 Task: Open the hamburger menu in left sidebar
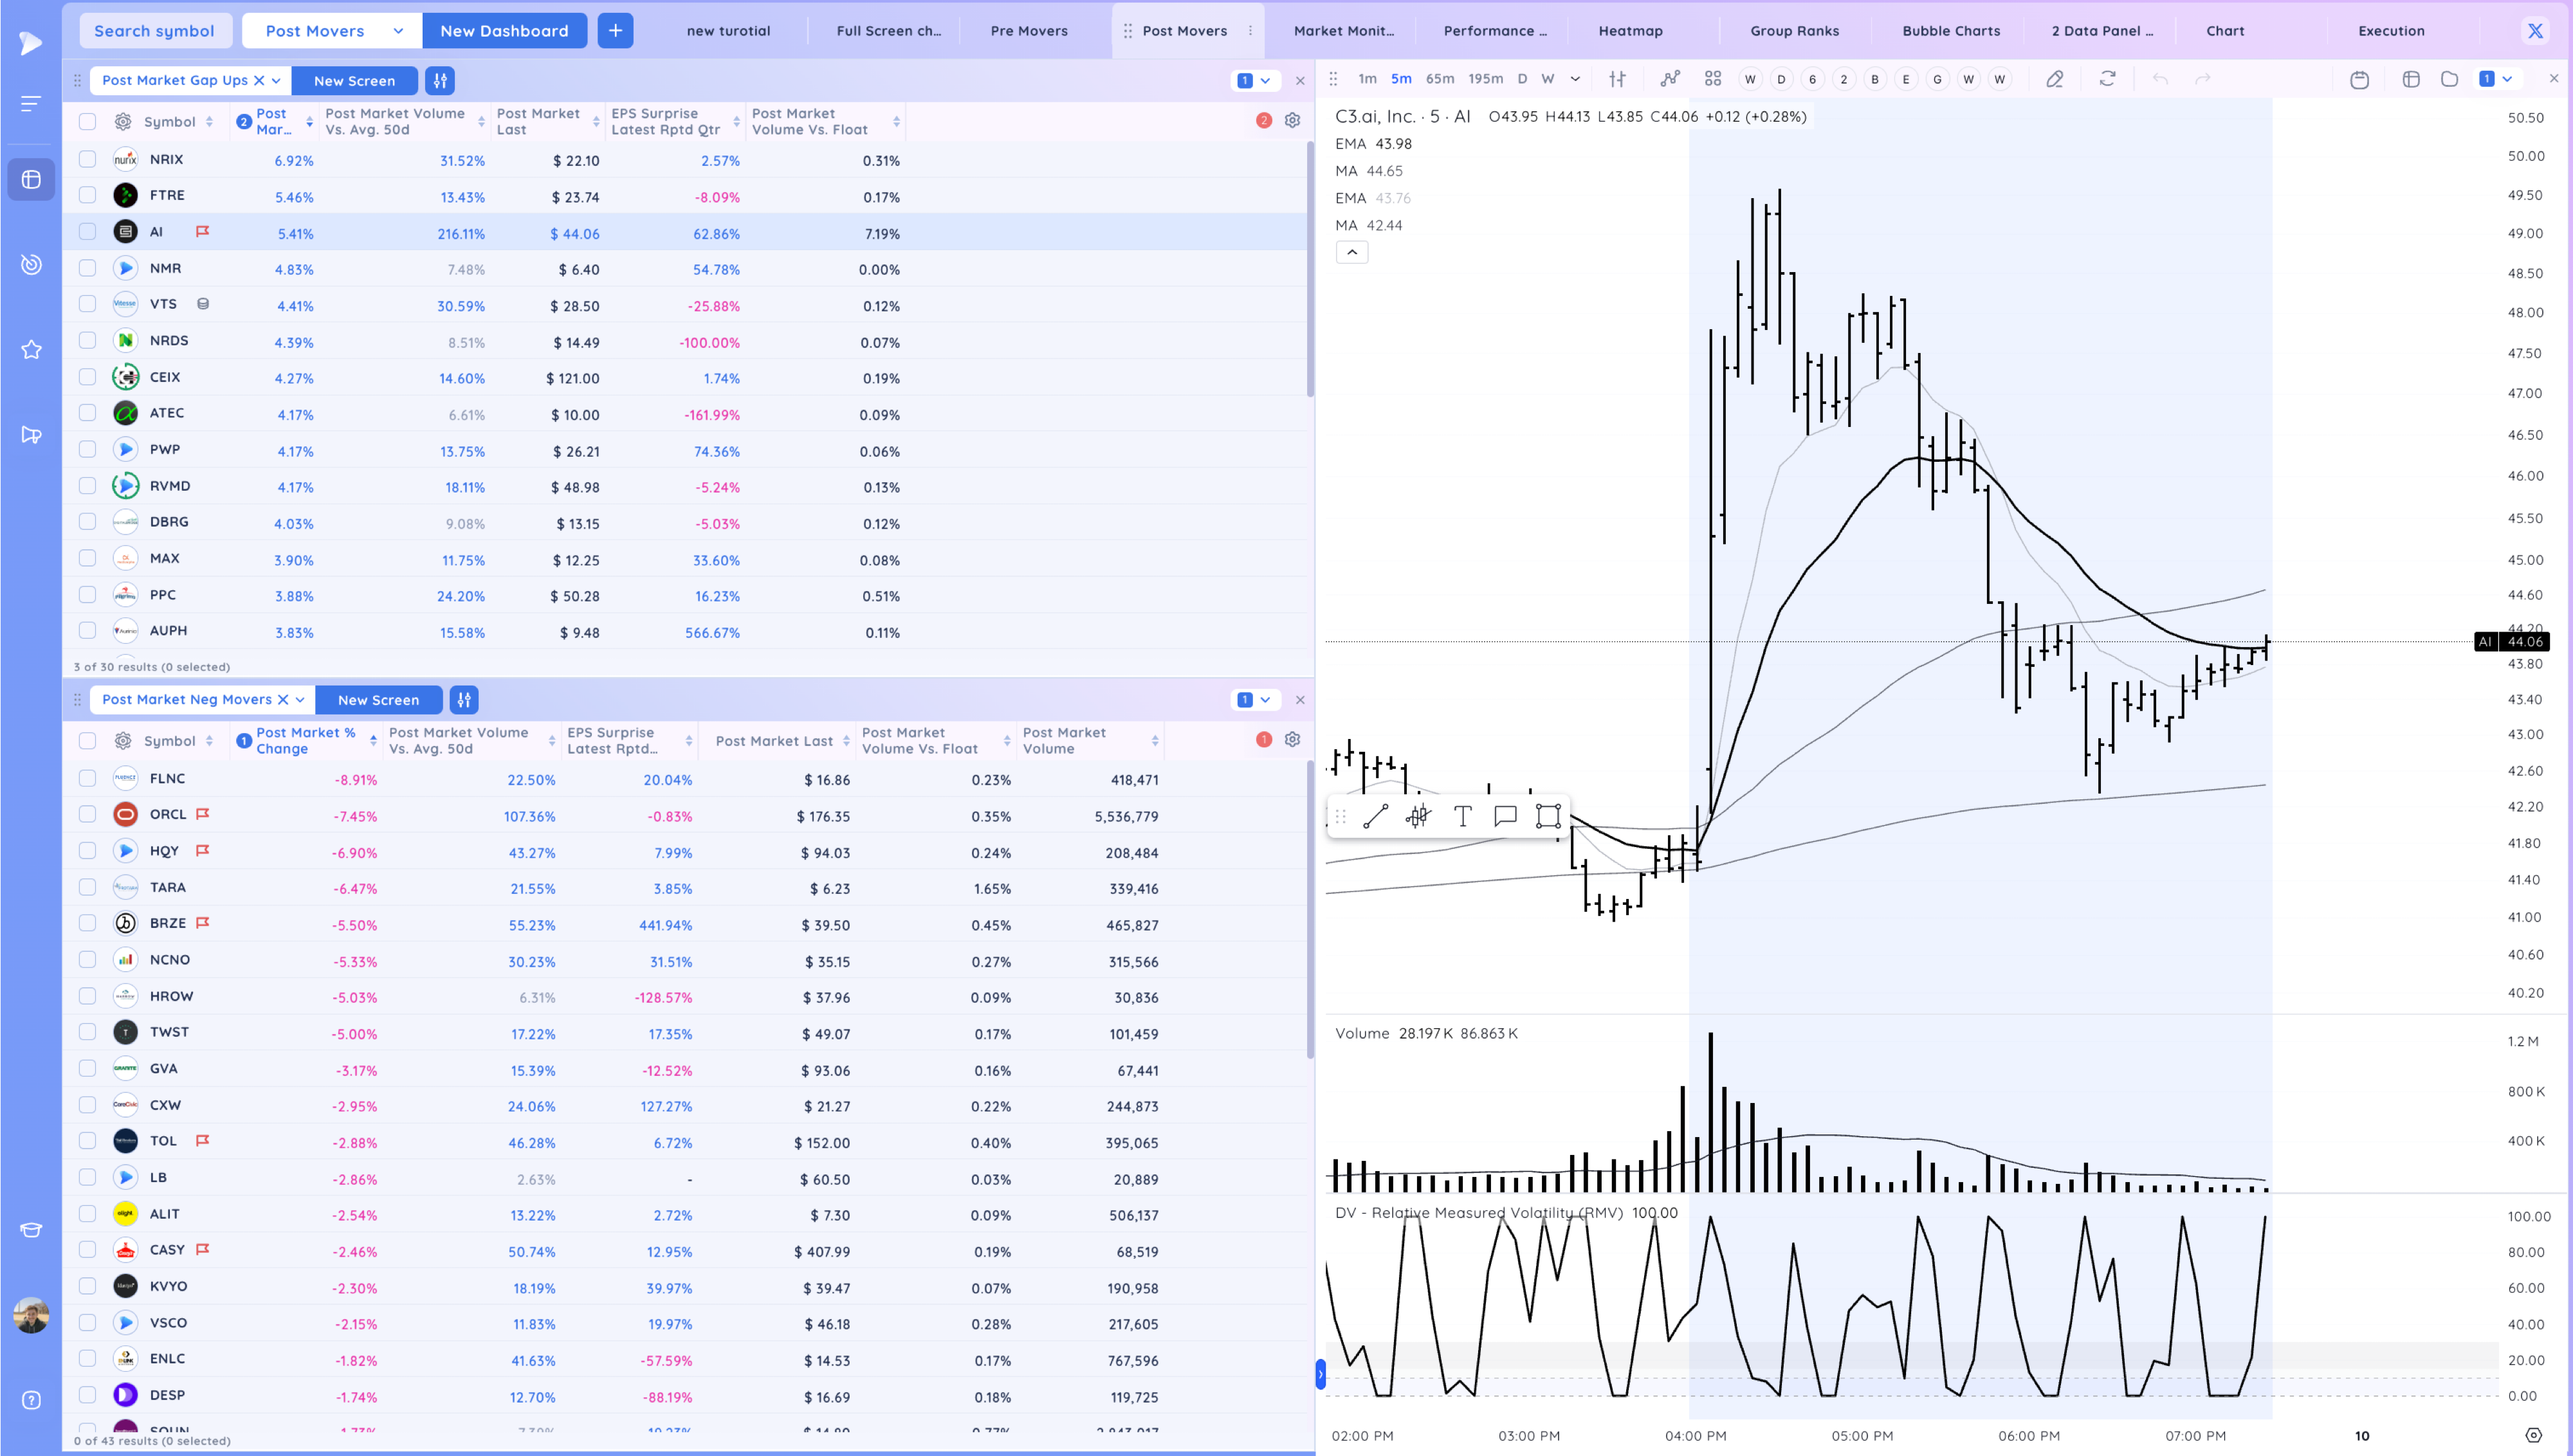pyautogui.click(x=31, y=103)
